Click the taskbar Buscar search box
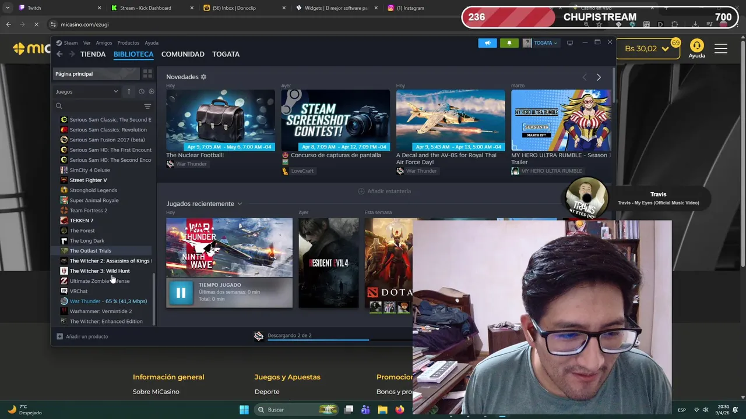The width and height of the screenshot is (746, 419). pos(297,410)
